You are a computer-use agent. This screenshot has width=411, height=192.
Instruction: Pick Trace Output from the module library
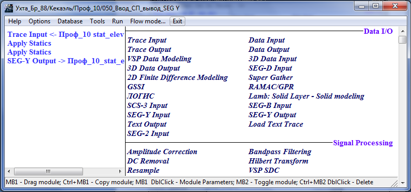pos(149,49)
